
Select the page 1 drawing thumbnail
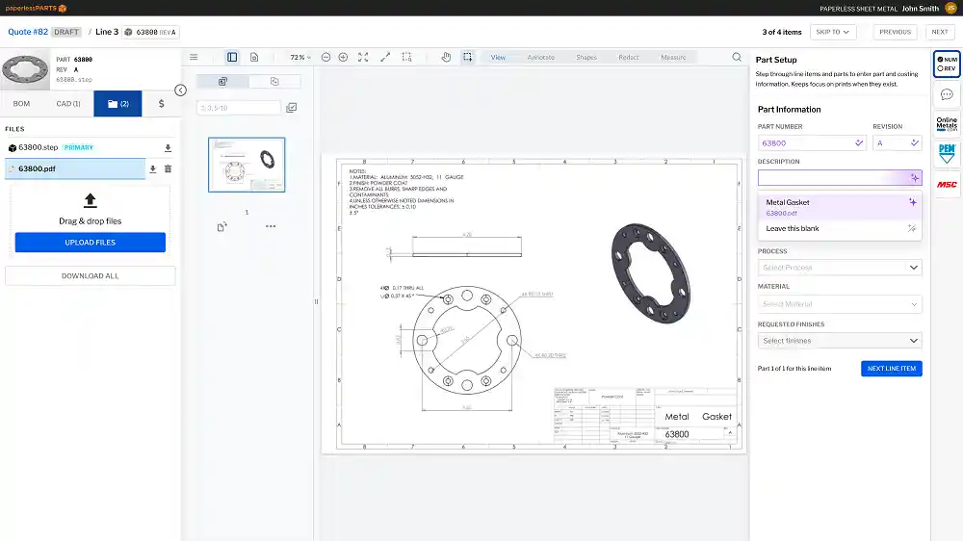coord(247,165)
